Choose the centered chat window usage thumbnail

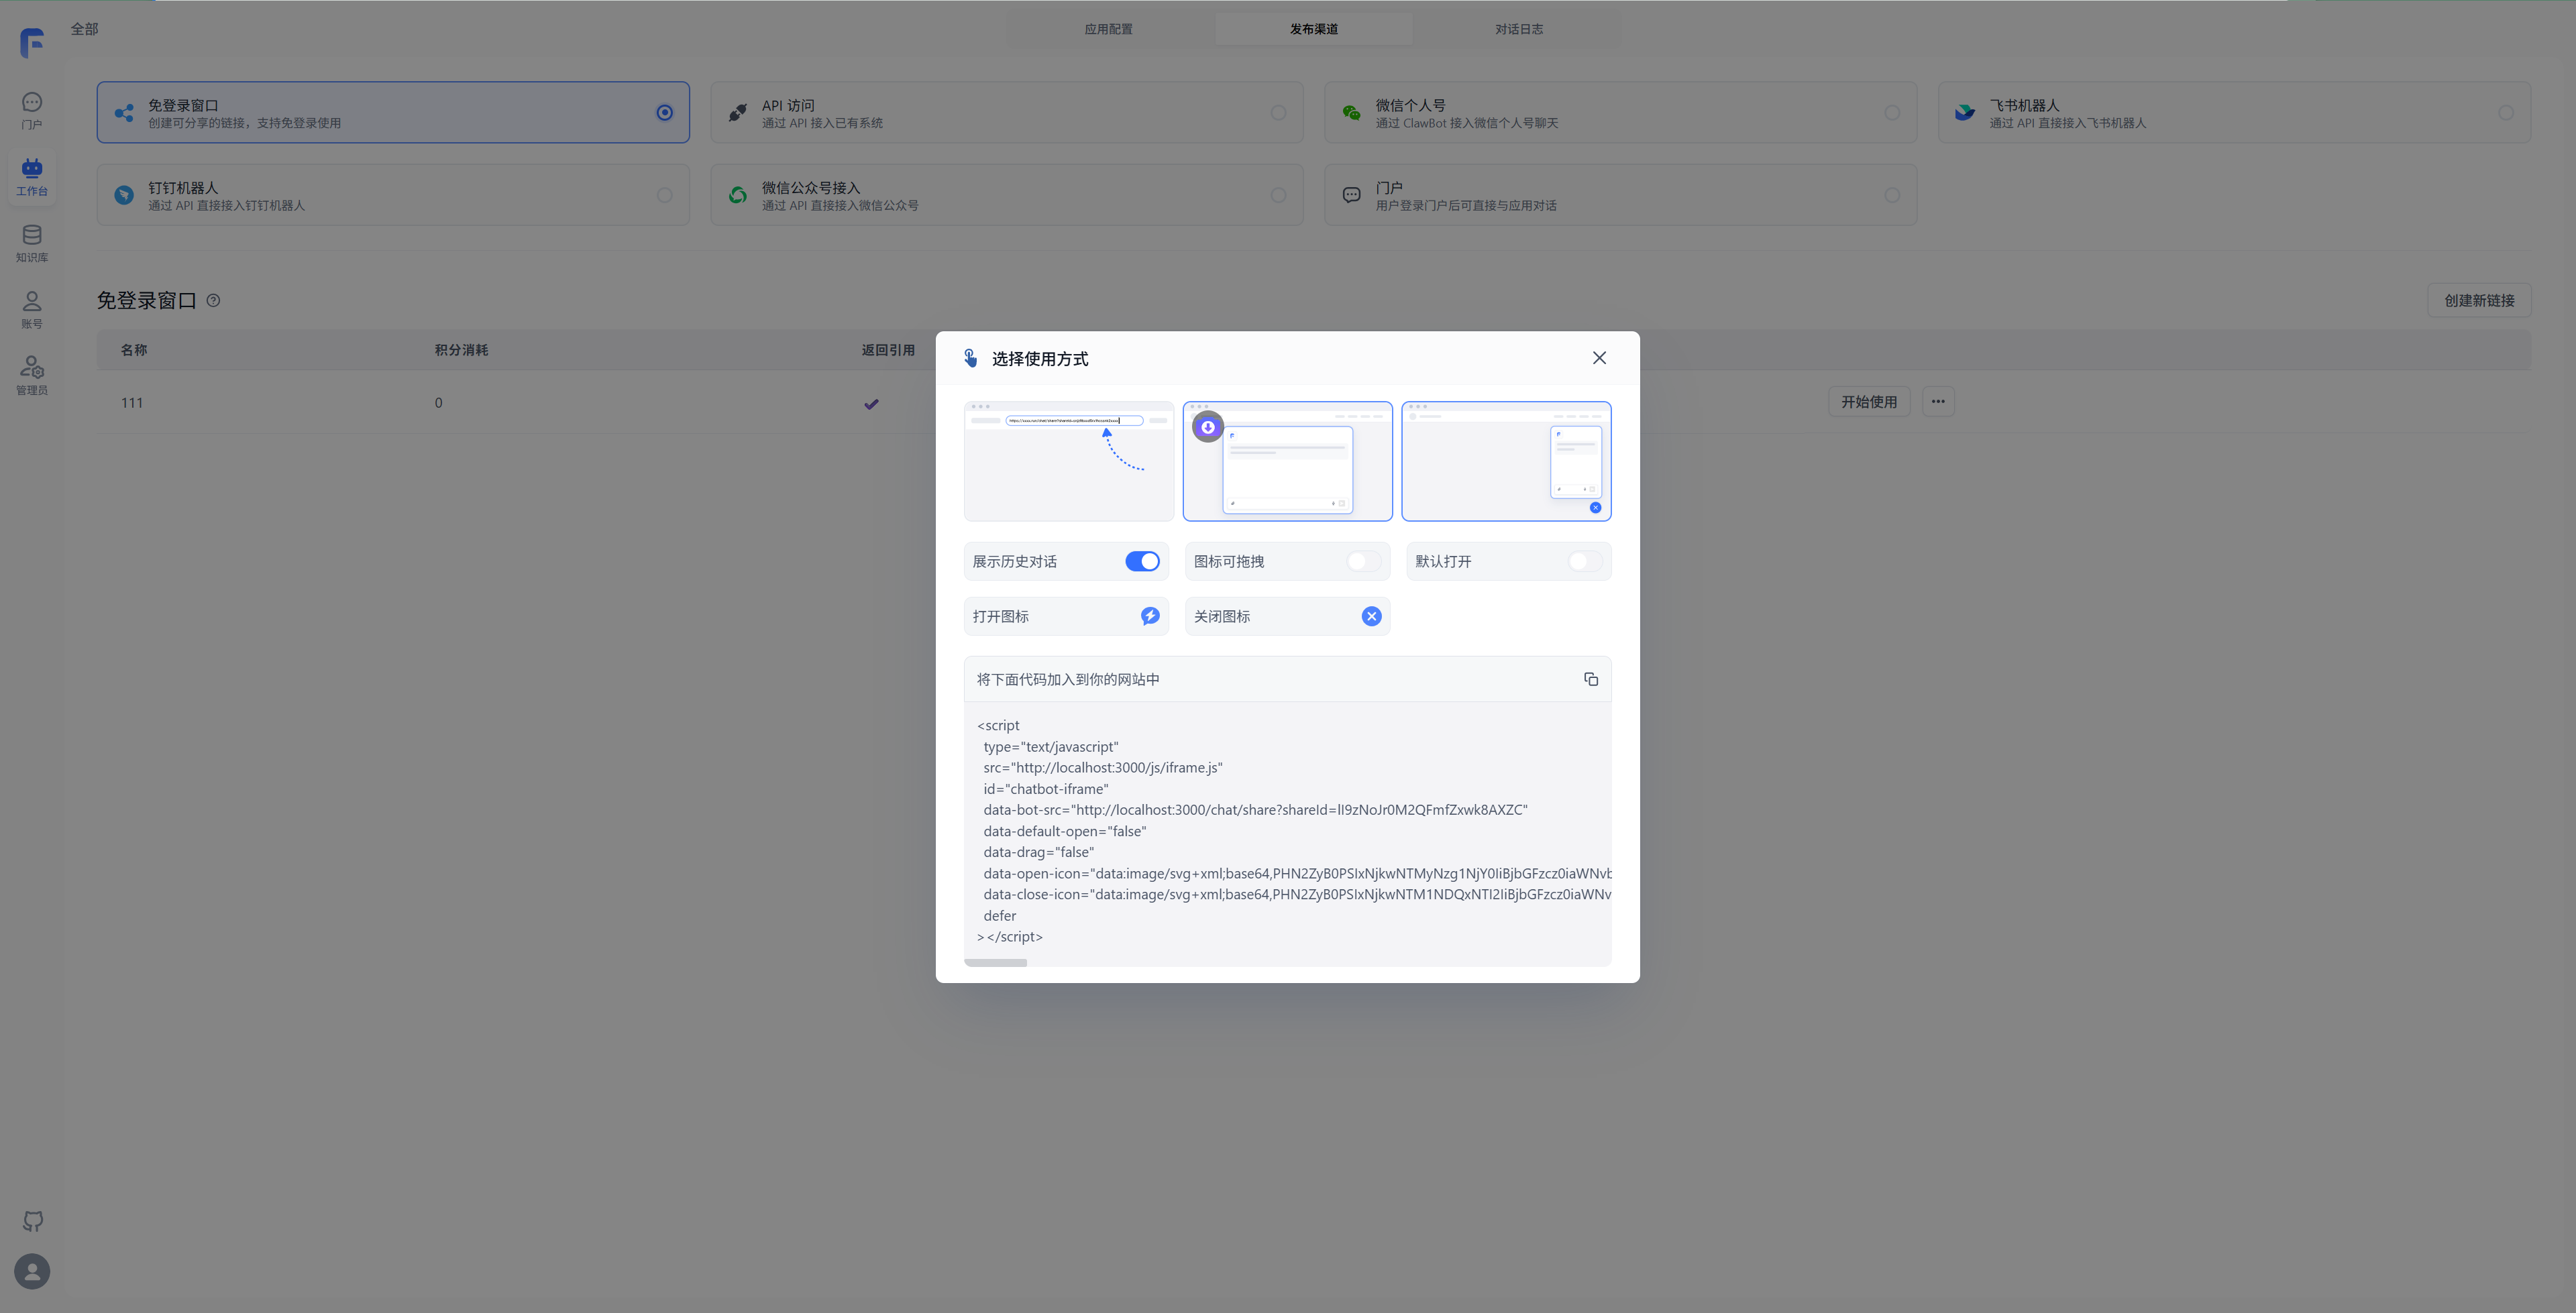pos(1287,461)
